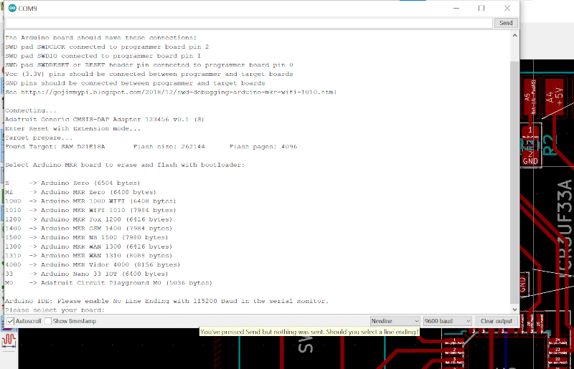Click the 'Arduino Zero (6504 bytes)' row
Viewport: 574px width, 369px height.
(x=72, y=183)
